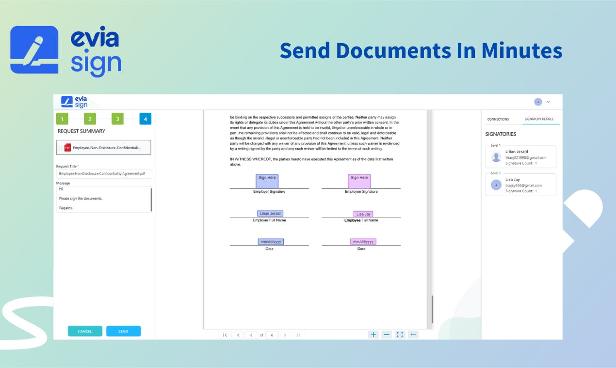Image resolution: width=616 pixels, height=368 pixels.
Task: Click the current page number field
Action: coord(251,335)
